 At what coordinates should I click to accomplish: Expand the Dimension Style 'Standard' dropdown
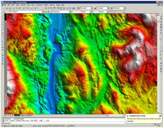pos(108,8)
